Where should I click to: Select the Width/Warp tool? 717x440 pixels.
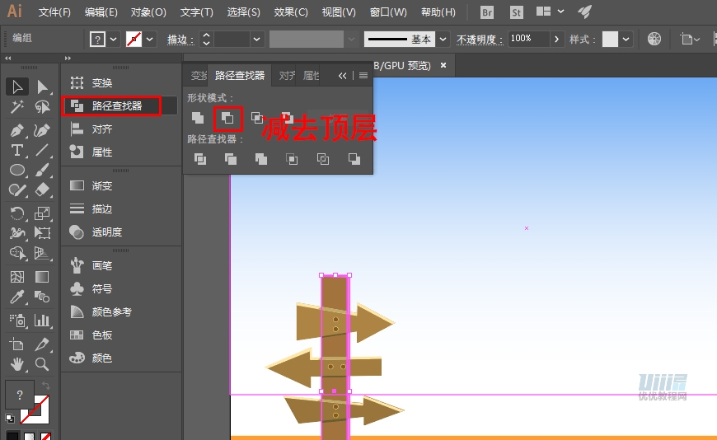click(x=17, y=233)
